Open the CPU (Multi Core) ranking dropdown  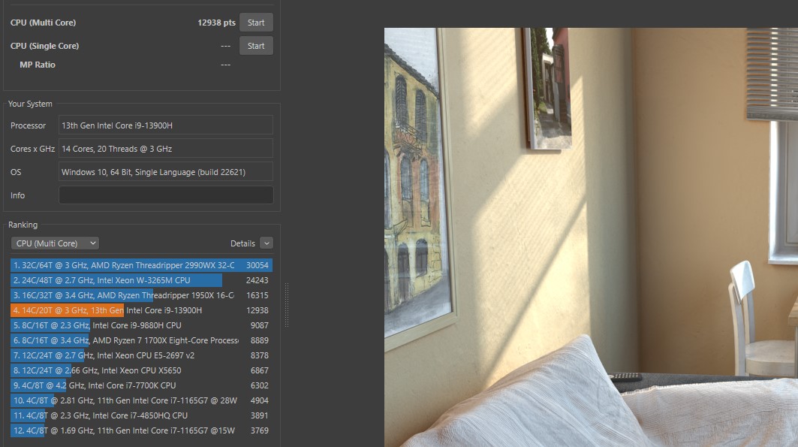pos(56,243)
